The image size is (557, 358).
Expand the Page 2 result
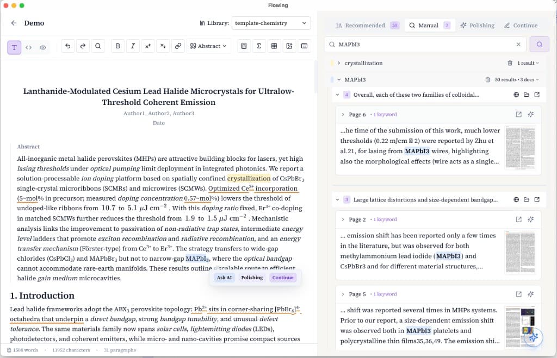(343, 219)
